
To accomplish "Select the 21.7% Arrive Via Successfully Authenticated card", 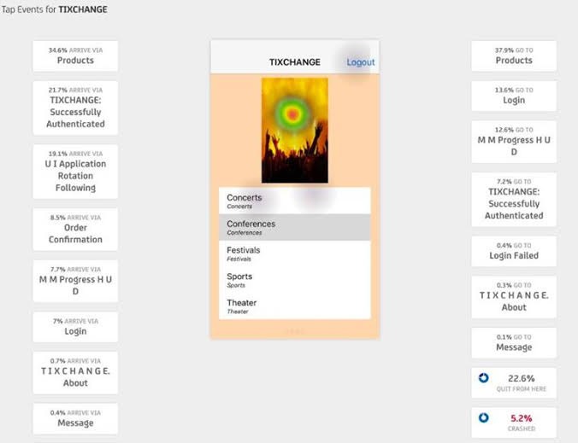I will click(75, 108).
